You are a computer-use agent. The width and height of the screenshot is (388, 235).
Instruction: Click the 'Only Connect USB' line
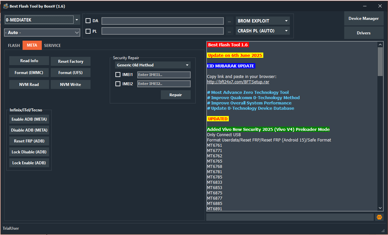point(224,135)
